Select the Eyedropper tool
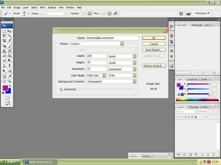221x165 pixels. [x=9, y=76]
